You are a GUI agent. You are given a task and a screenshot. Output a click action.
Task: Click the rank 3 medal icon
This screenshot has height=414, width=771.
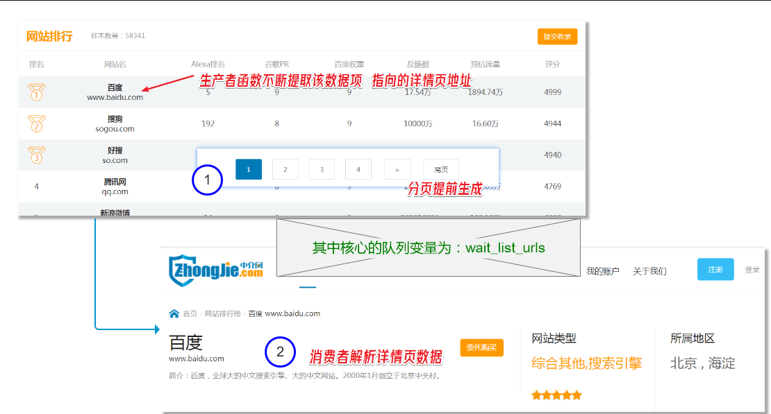pos(36,155)
